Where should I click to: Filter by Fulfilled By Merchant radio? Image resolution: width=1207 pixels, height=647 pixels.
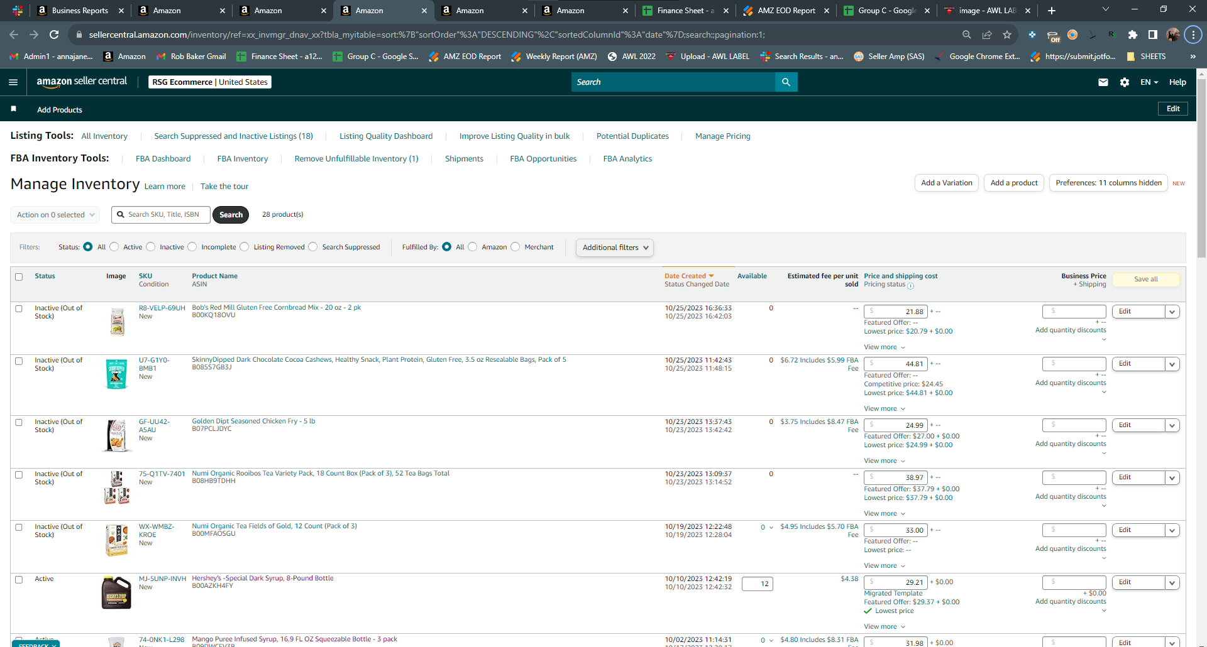click(x=515, y=247)
